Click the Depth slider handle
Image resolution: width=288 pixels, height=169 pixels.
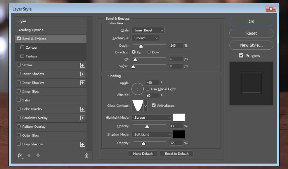tap(141, 46)
